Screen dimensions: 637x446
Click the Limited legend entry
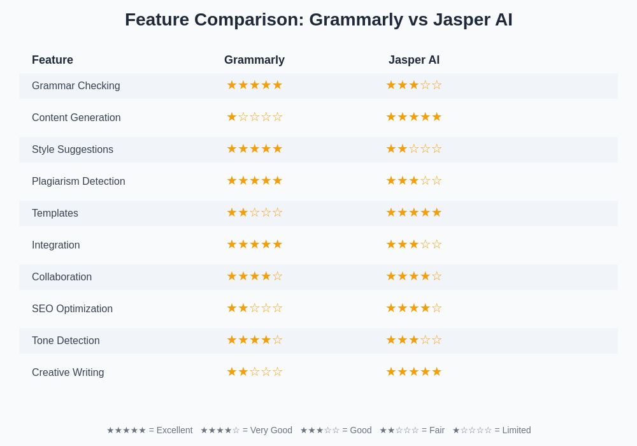[x=491, y=430]
